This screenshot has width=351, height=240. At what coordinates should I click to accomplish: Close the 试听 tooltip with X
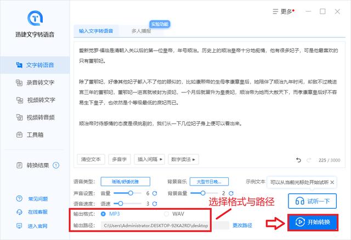pyautogui.click(x=331, y=182)
